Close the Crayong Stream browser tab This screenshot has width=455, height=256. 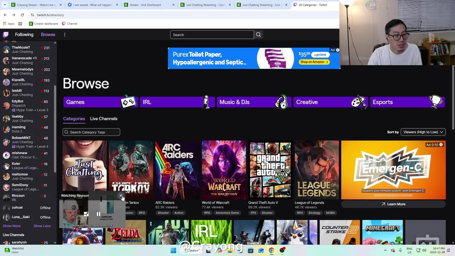click(x=60, y=5)
